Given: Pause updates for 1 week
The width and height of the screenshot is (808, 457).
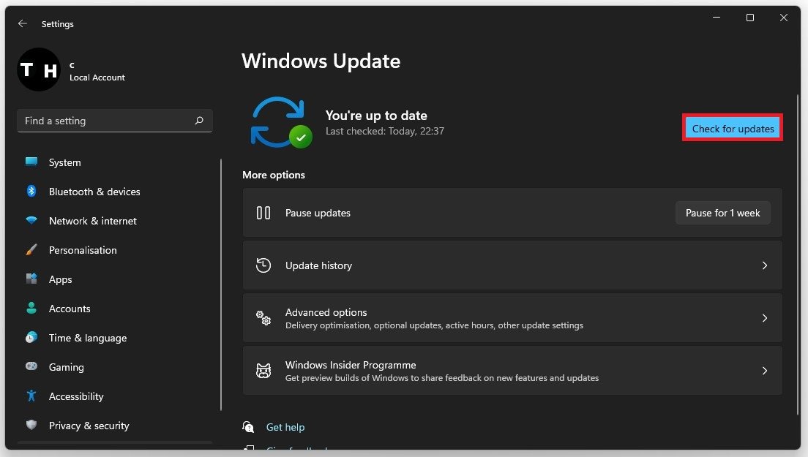Looking at the screenshot, I should pos(722,213).
